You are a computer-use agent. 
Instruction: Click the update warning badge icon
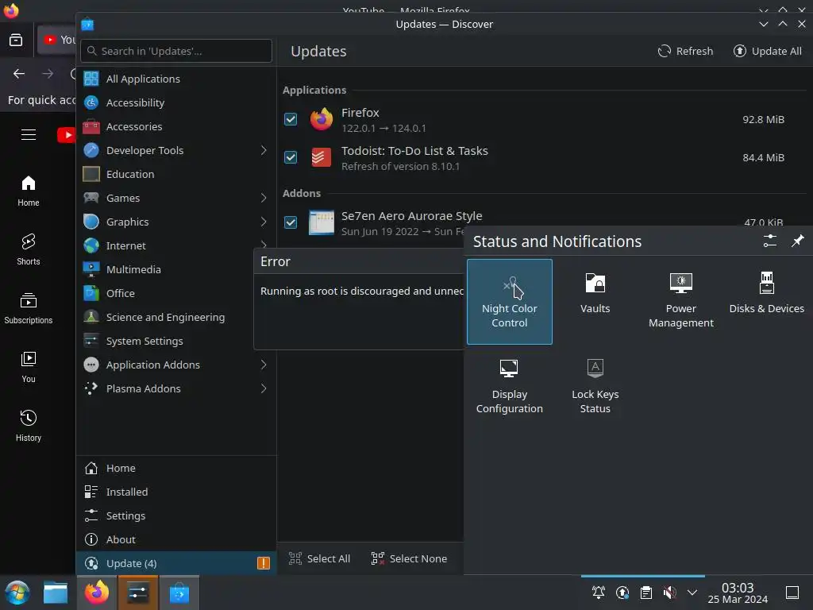coord(264,563)
